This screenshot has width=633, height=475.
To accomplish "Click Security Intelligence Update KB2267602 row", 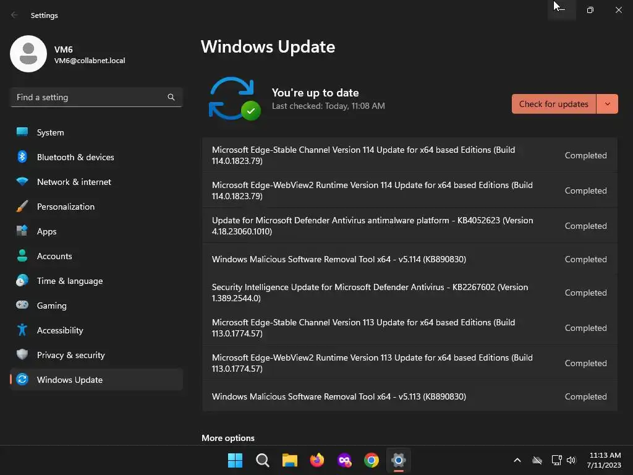I will tap(410, 293).
